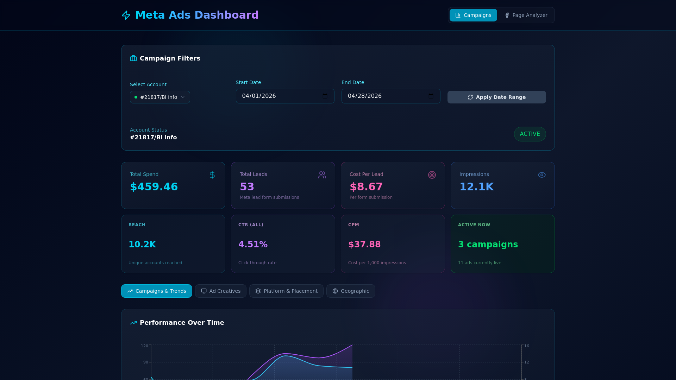The height and width of the screenshot is (380, 676).
Task: Click the trend arrow icon in Campaigns & Trends
Action: click(130, 291)
